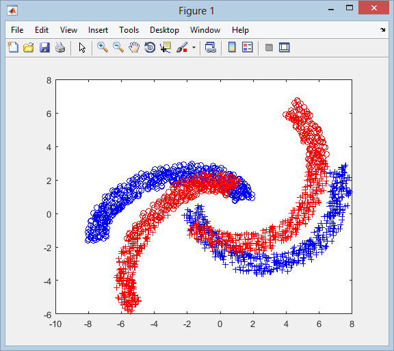This screenshot has width=394, height=351.
Task: Hide plot tools with the gray square icon
Action: (269, 47)
